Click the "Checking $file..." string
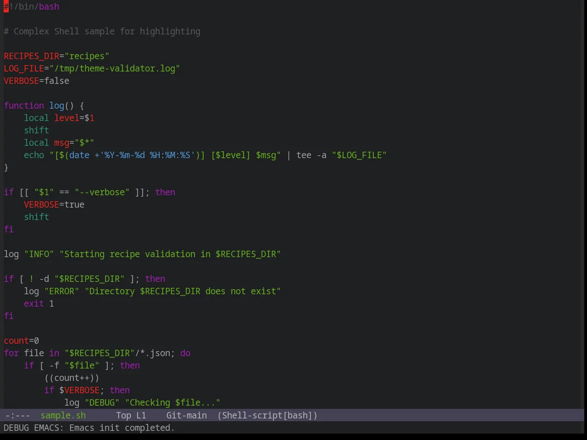The image size is (587, 440). 172,402
